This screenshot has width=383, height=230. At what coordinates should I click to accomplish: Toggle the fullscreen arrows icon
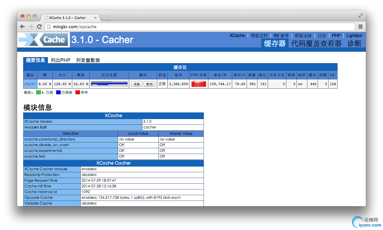tap(360, 16)
